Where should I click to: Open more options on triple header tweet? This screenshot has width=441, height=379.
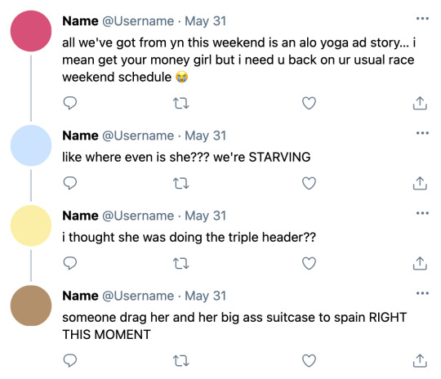pyautogui.click(x=422, y=213)
